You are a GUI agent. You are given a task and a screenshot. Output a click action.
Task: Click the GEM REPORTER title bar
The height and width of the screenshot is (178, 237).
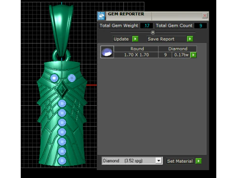[x=153, y=16]
